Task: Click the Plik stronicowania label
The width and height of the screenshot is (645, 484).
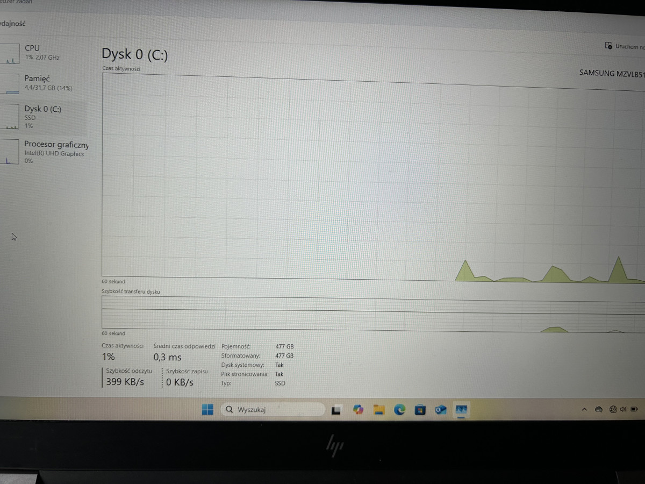Action: pos(245,374)
